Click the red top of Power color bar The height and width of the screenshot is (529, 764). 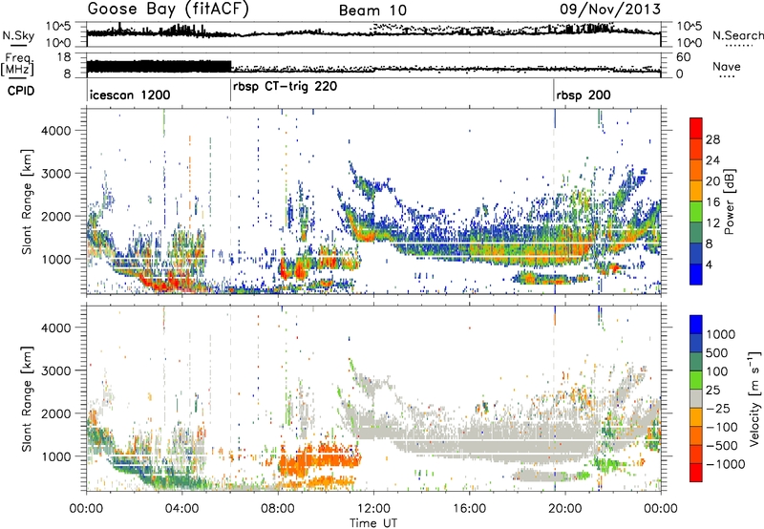point(696,127)
